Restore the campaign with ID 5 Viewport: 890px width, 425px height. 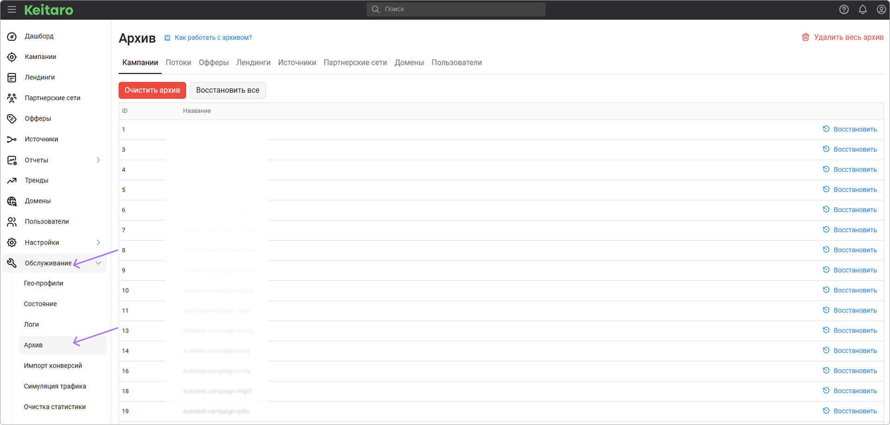click(x=850, y=190)
